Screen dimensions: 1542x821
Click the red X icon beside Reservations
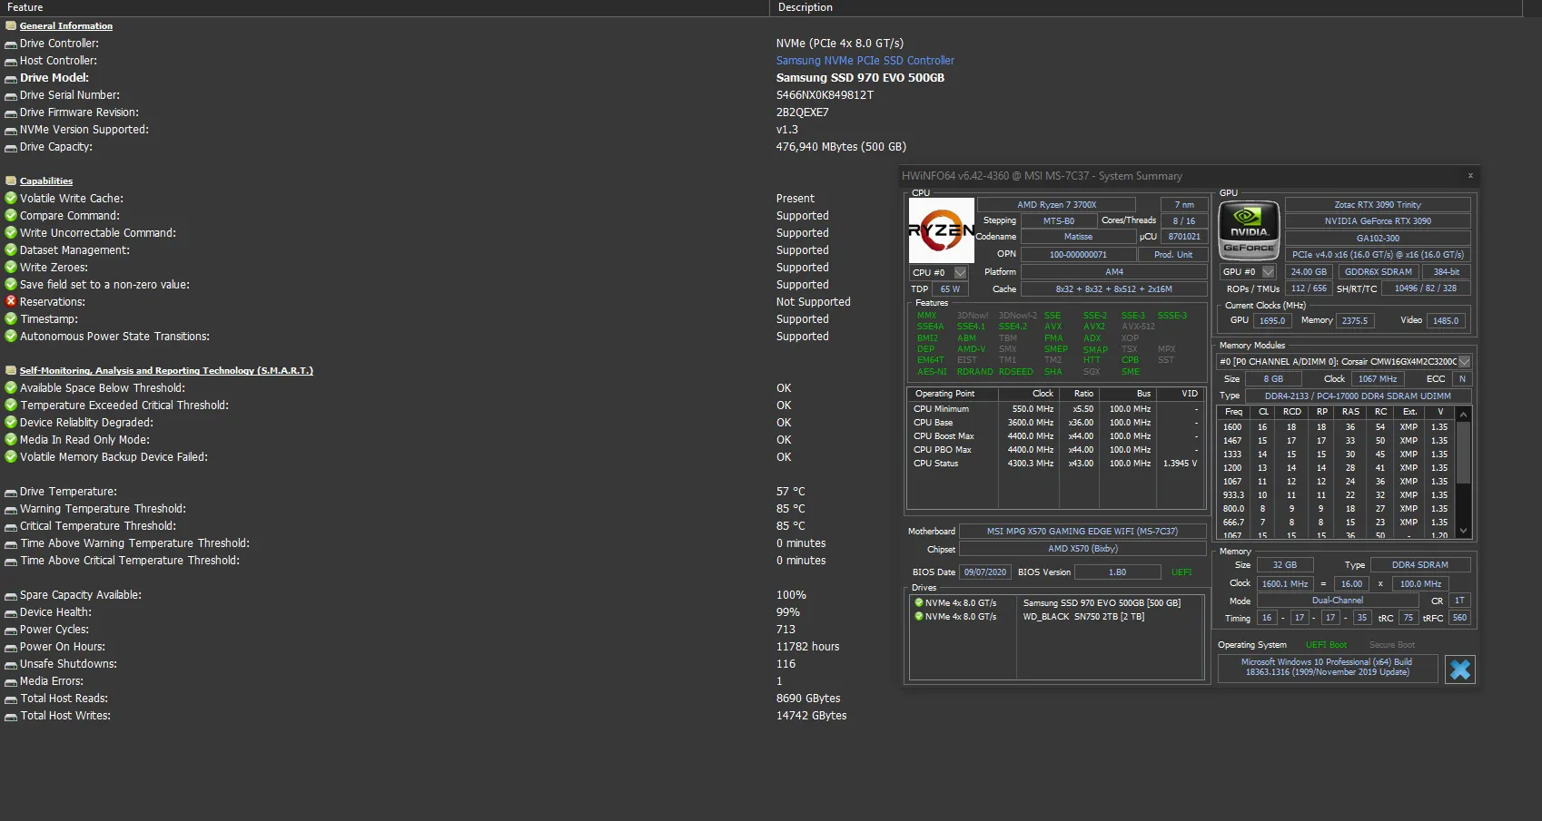[11, 301]
